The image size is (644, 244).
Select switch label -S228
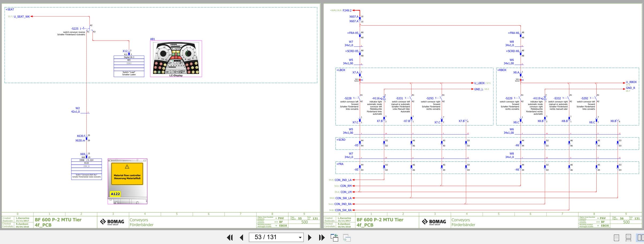(348, 99)
